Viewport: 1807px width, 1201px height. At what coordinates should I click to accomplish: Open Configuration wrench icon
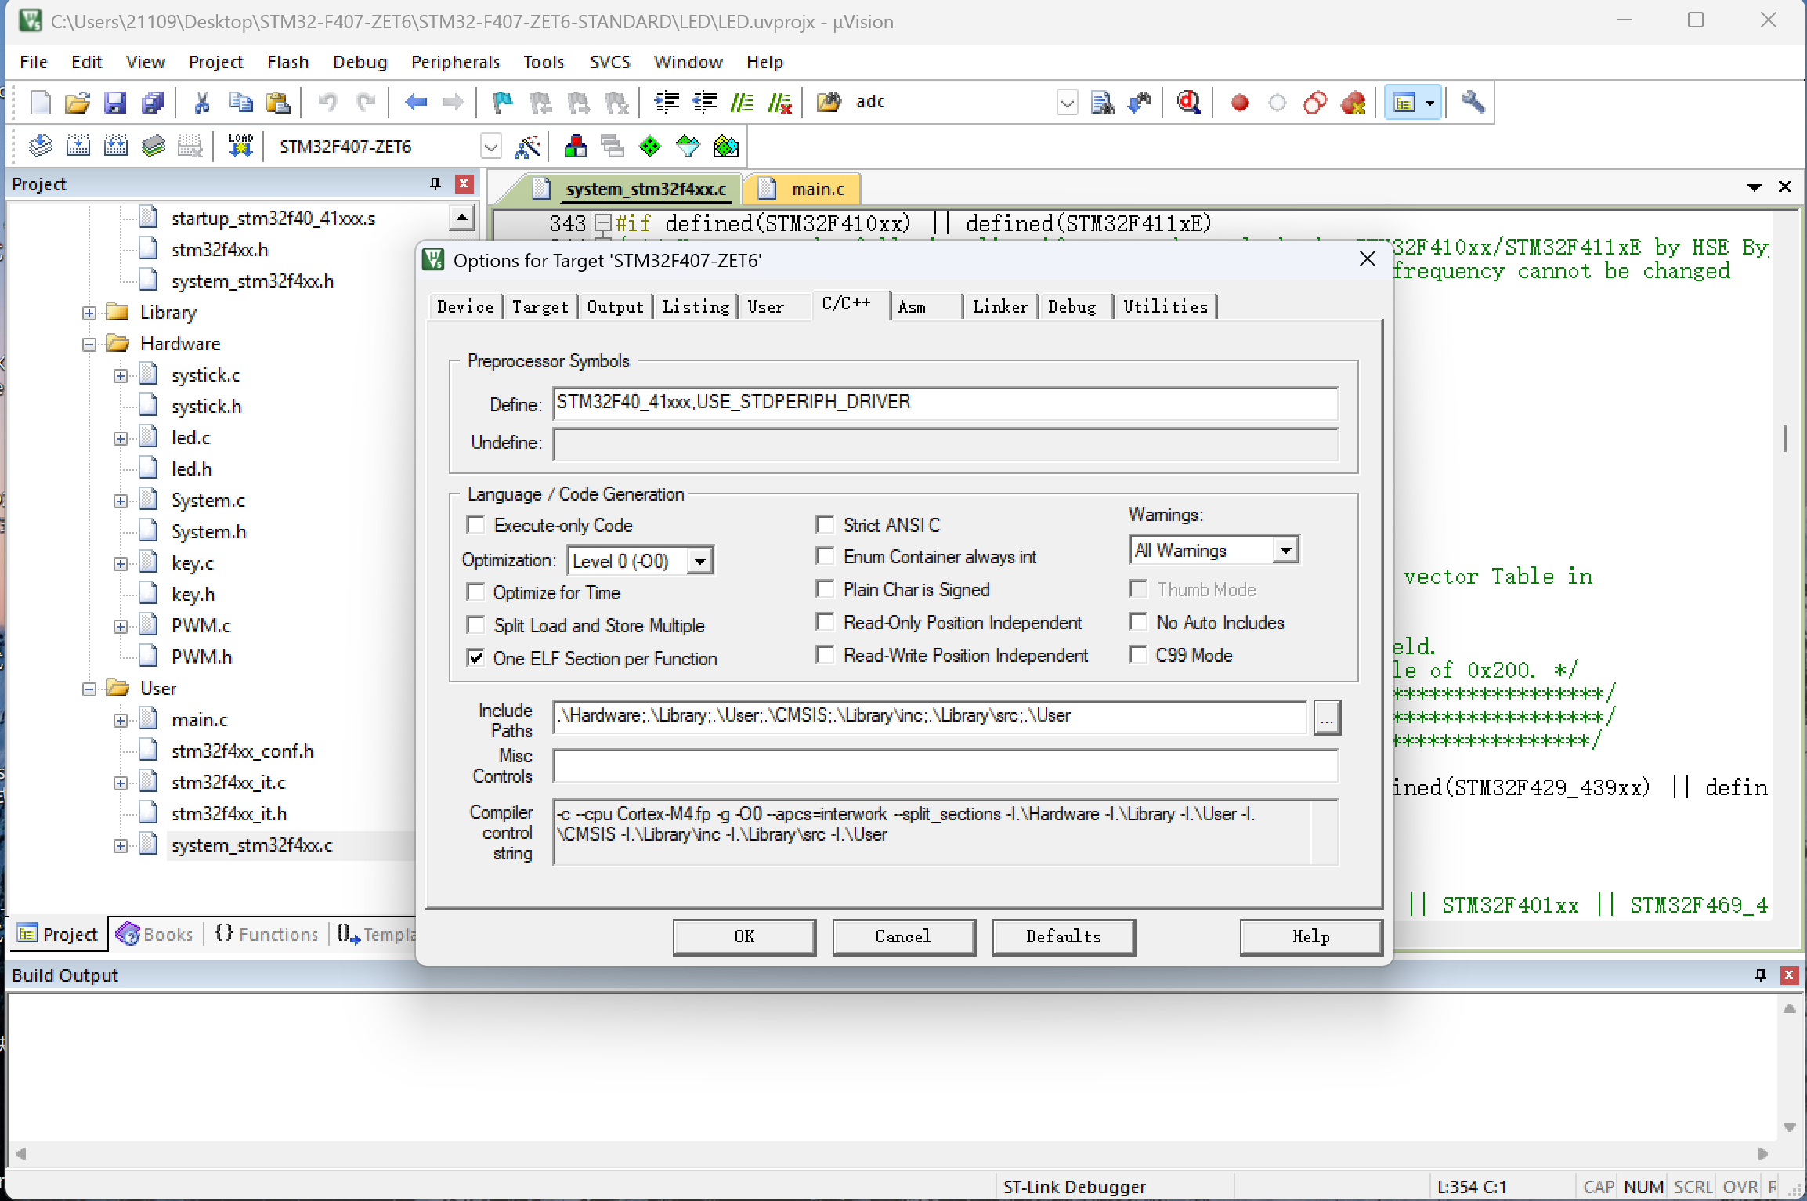[1473, 103]
